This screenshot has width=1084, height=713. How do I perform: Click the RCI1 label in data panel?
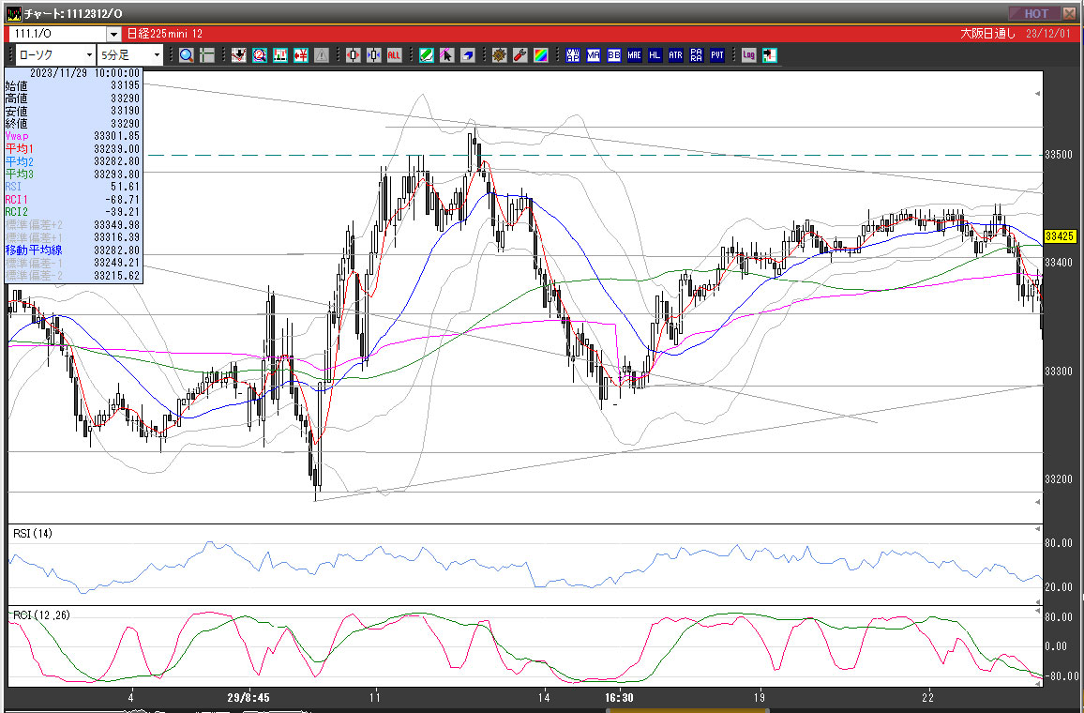tap(17, 199)
